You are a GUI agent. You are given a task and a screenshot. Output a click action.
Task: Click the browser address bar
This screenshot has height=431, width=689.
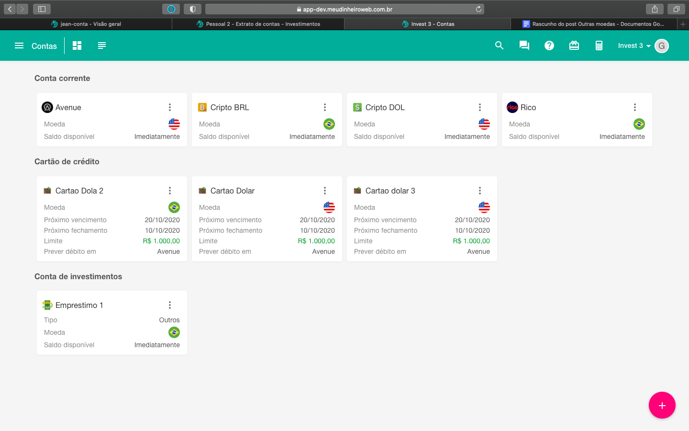(344, 9)
